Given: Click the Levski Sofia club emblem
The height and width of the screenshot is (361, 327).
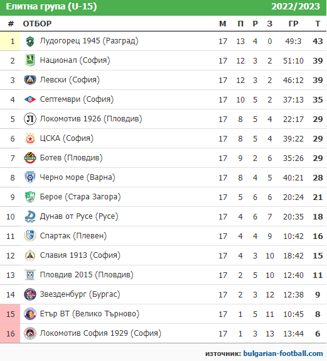Looking at the screenshot, I should click(x=30, y=80).
